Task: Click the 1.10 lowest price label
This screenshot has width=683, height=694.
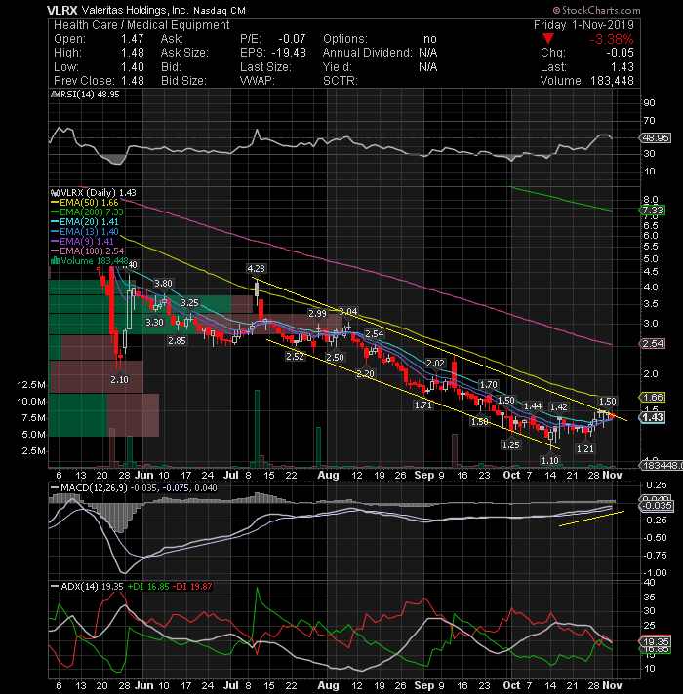Action: tap(550, 461)
